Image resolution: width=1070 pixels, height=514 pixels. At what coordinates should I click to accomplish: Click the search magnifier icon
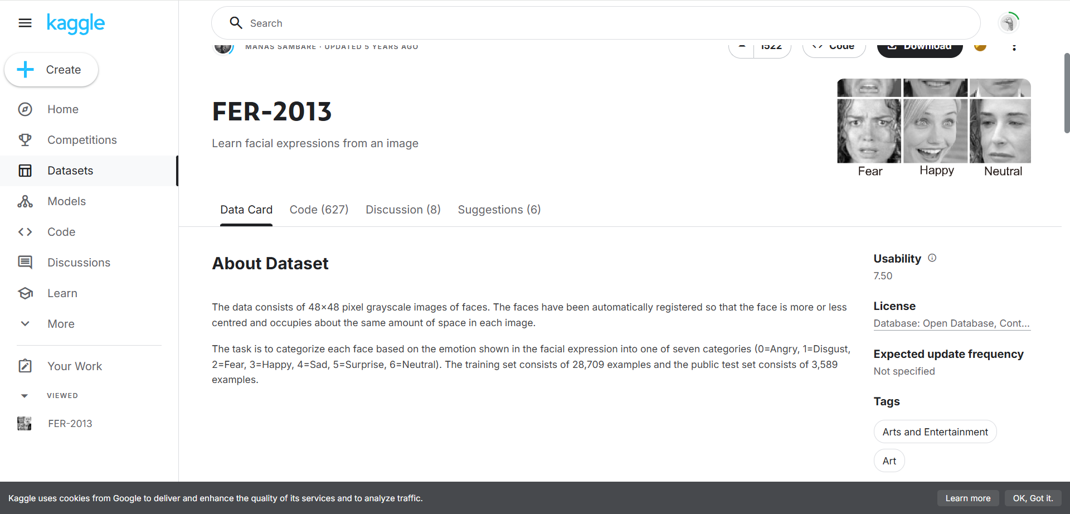click(236, 23)
